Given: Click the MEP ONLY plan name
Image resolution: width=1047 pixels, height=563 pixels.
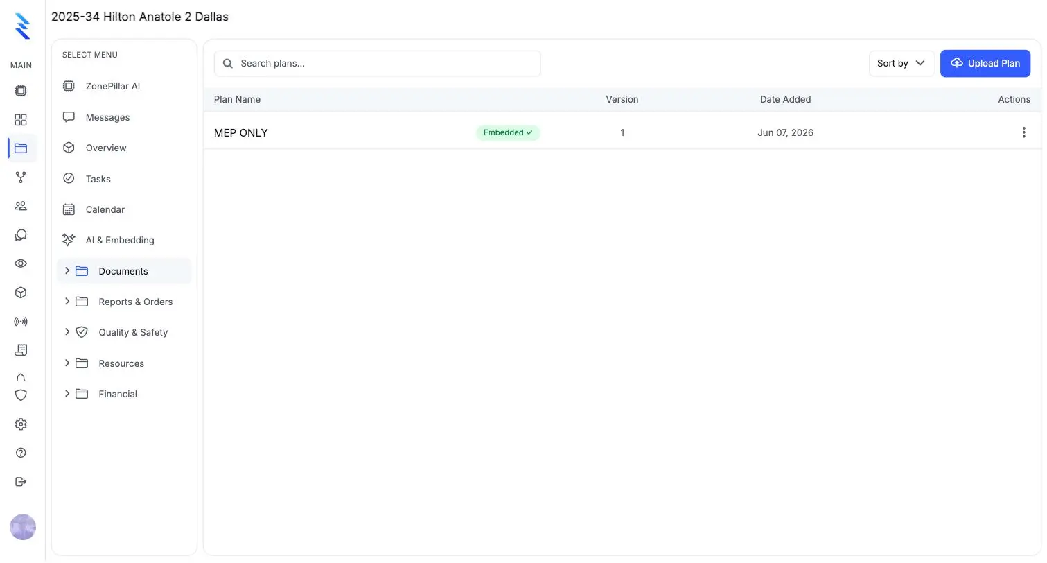Looking at the screenshot, I should [x=240, y=132].
